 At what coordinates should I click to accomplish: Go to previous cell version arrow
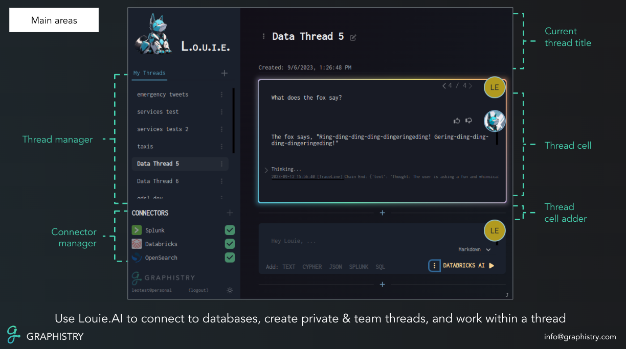point(444,86)
